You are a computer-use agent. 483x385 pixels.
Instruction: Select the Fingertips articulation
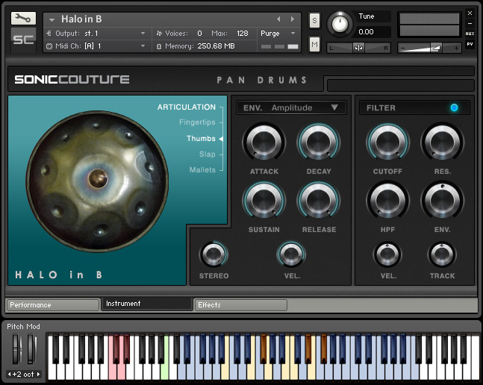point(197,122)
